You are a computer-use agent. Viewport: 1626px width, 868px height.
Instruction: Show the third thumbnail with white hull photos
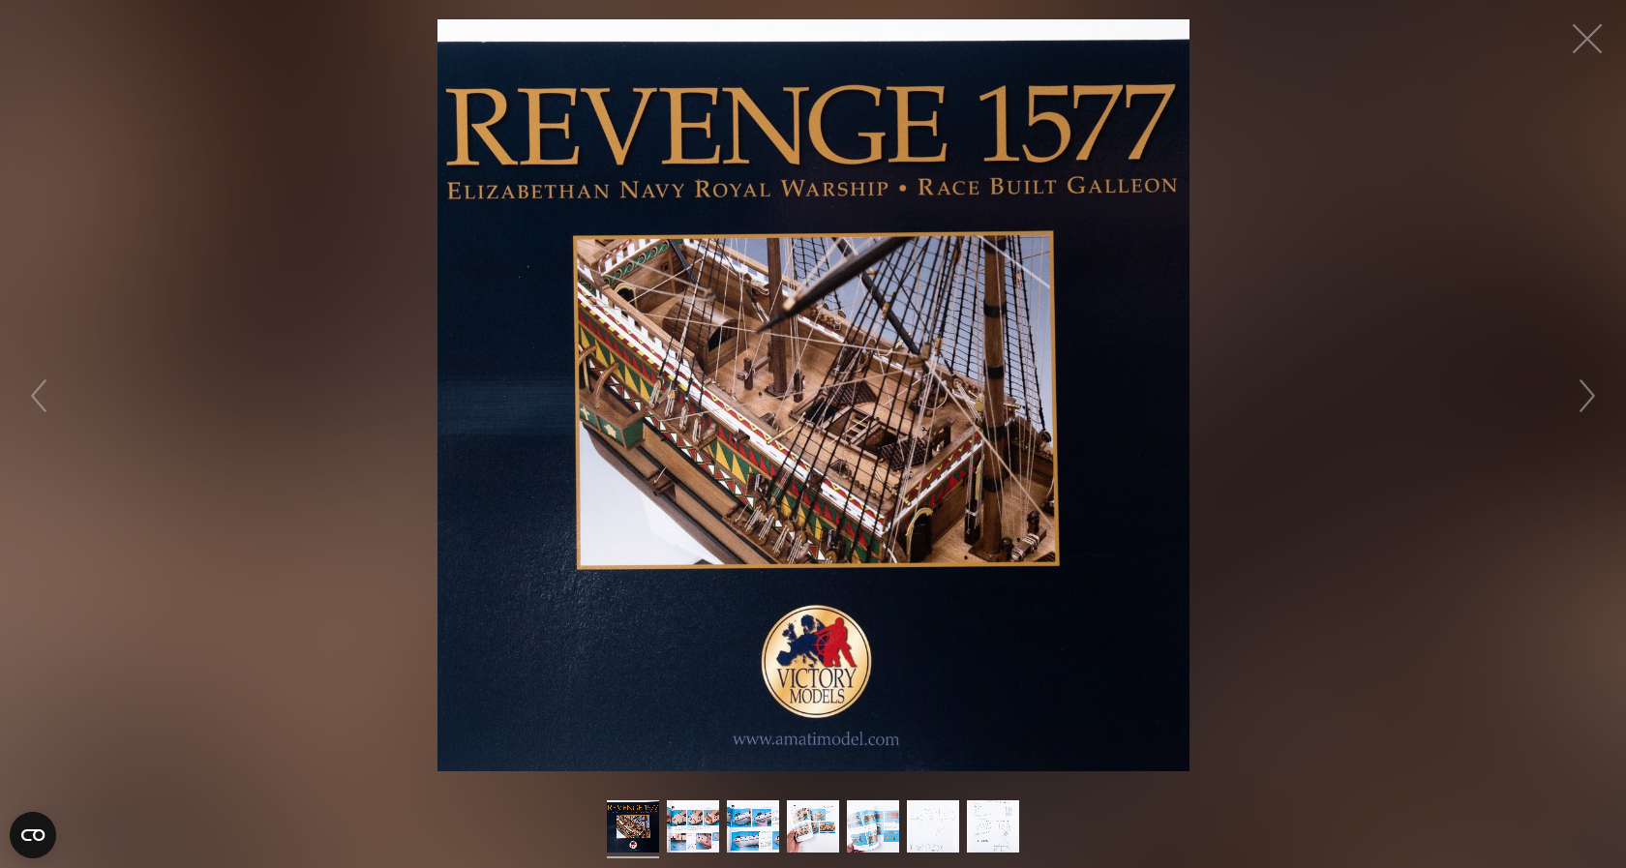tap(753, 825)
